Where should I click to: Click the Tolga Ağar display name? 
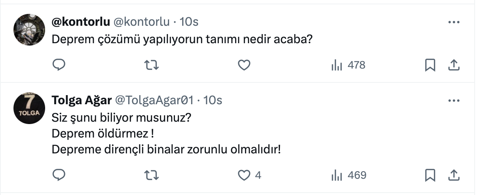82,101
